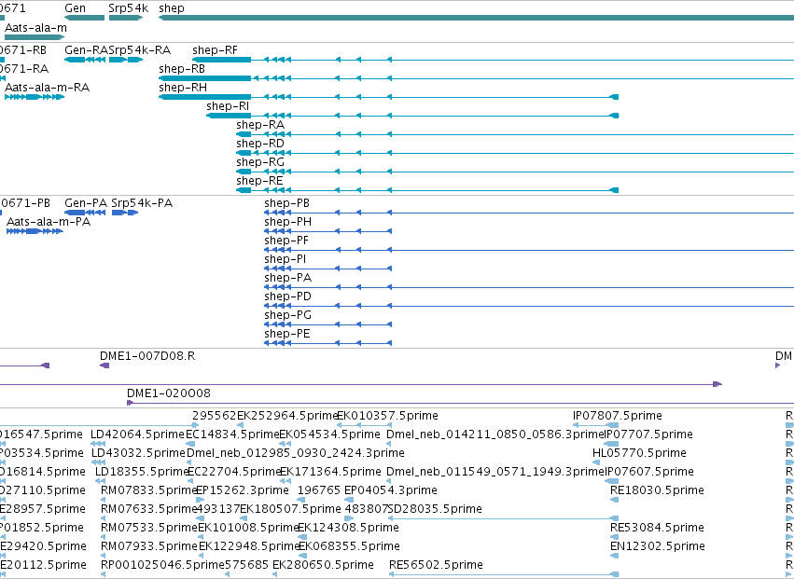Select the Gen gene label
Viewport: 794px width, 579px height.
[x=75, y=8]
